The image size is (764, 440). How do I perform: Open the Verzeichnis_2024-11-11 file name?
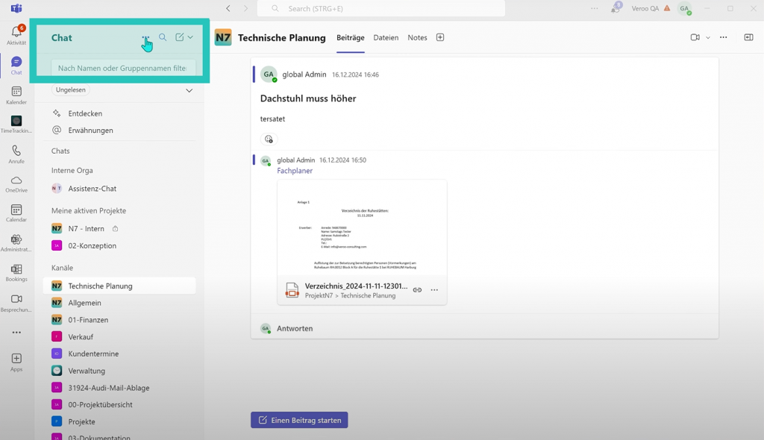click(x=356, y=286)
